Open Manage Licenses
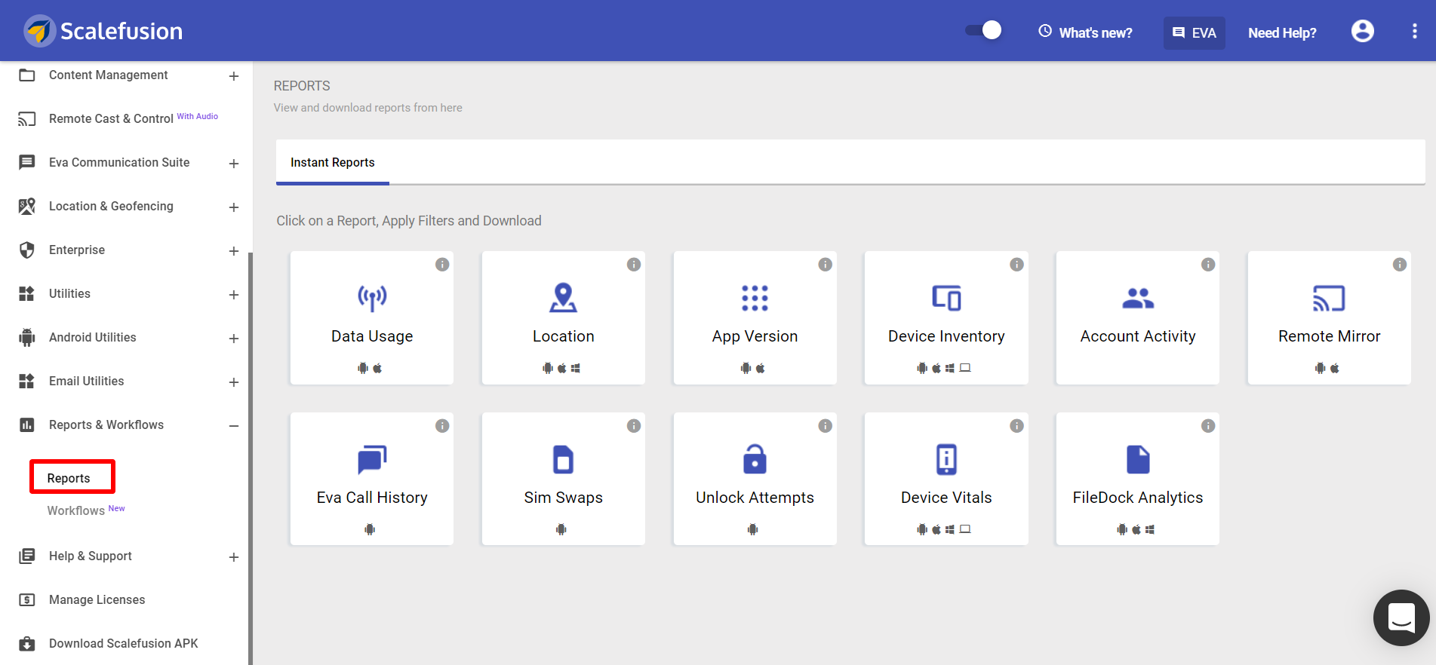Screen dimensions: 1436x665 (97, 599)
